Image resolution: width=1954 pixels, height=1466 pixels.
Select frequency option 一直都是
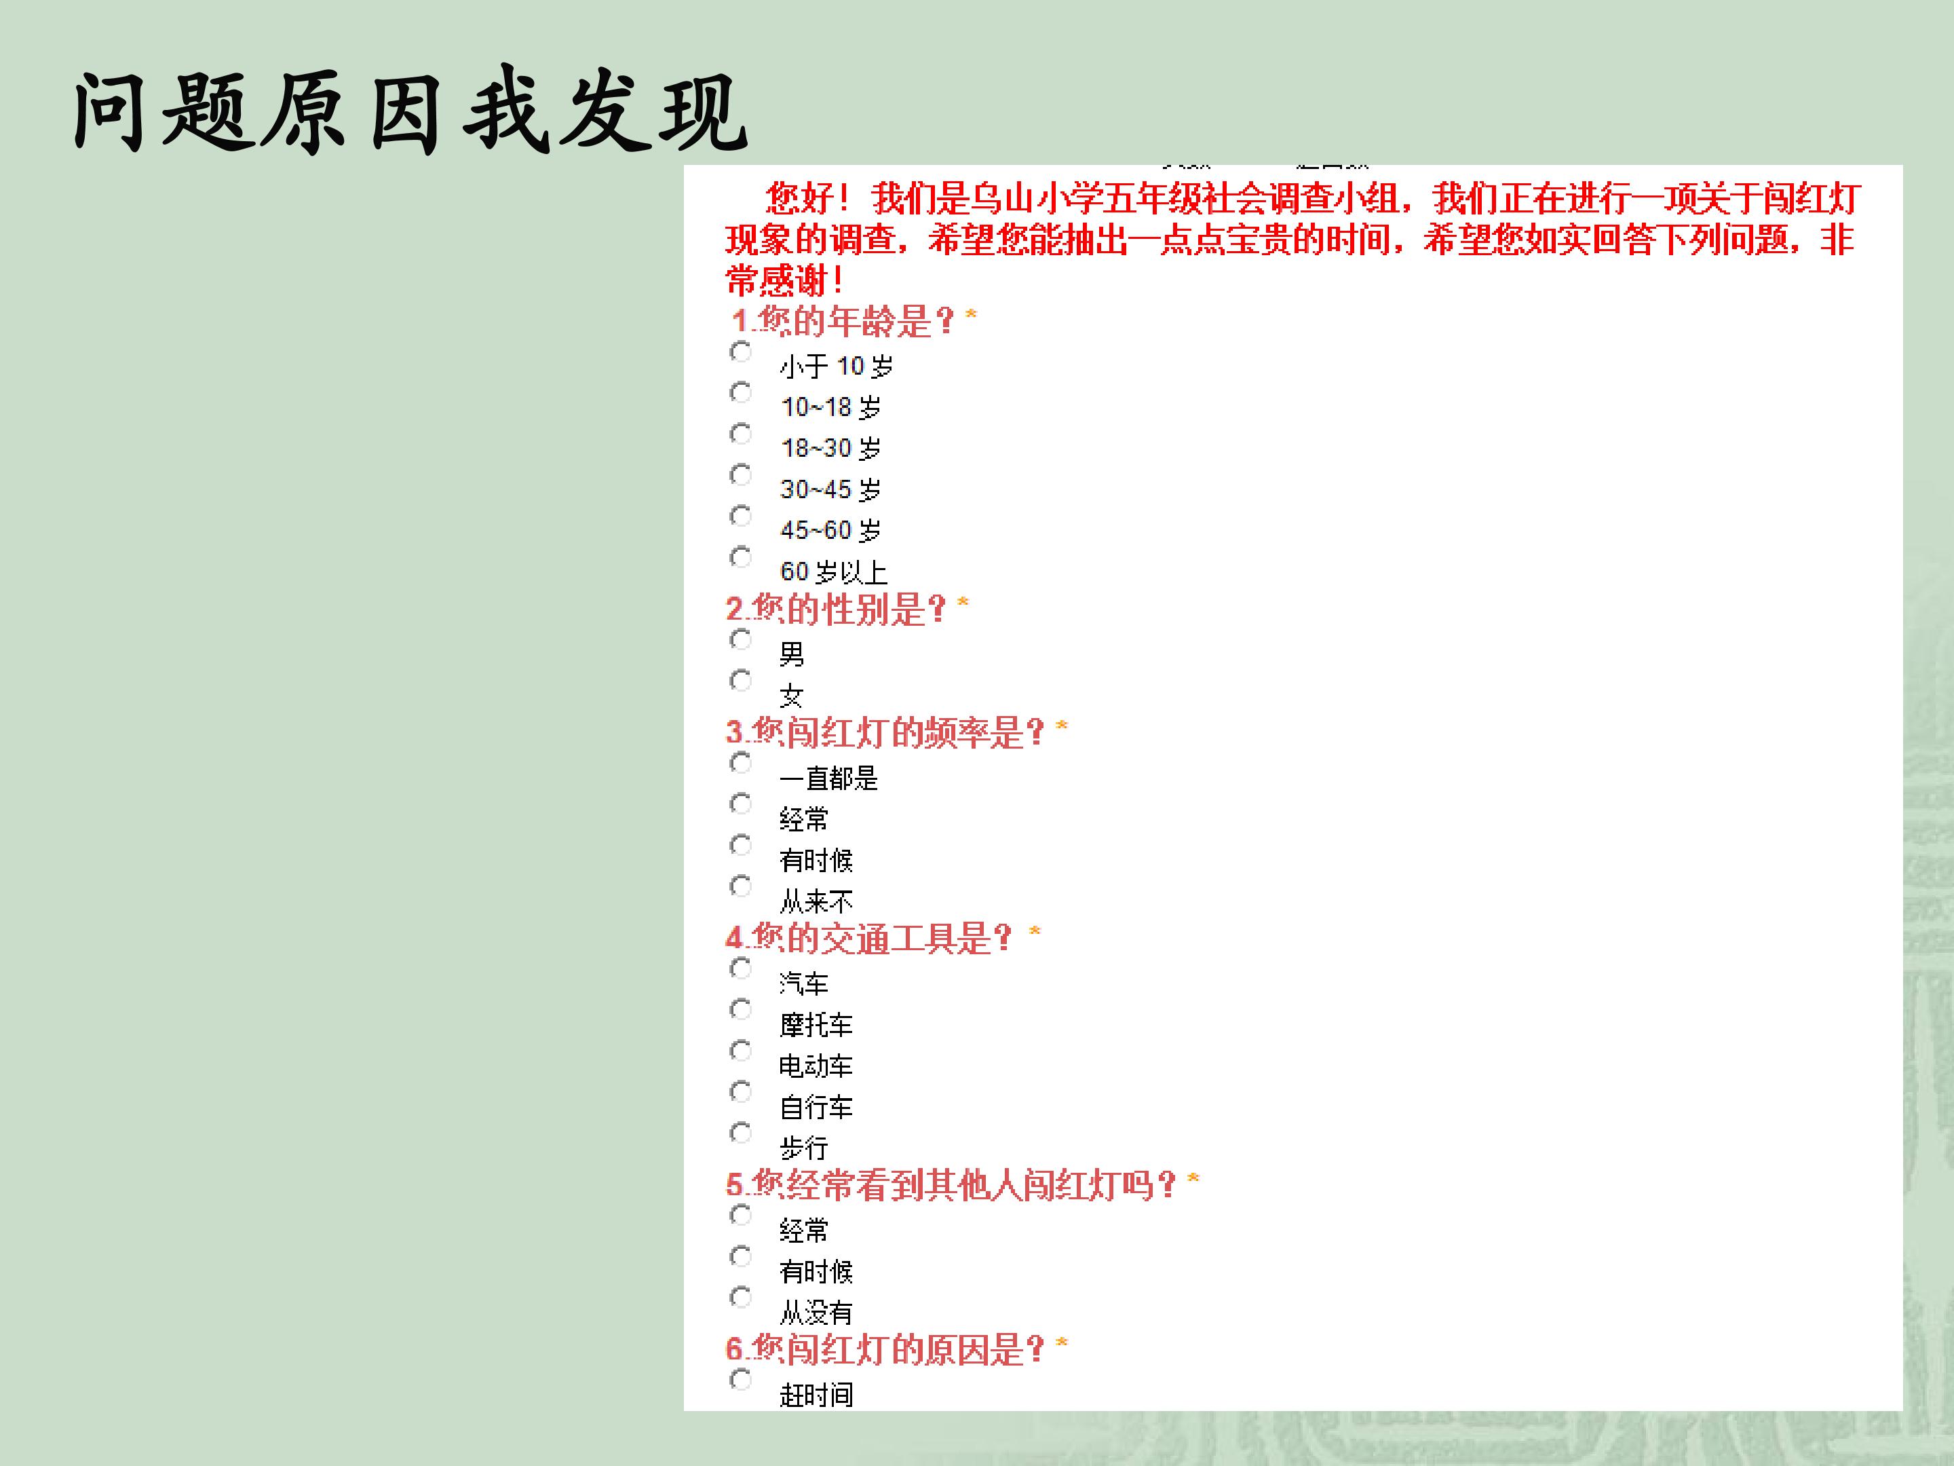740,763
